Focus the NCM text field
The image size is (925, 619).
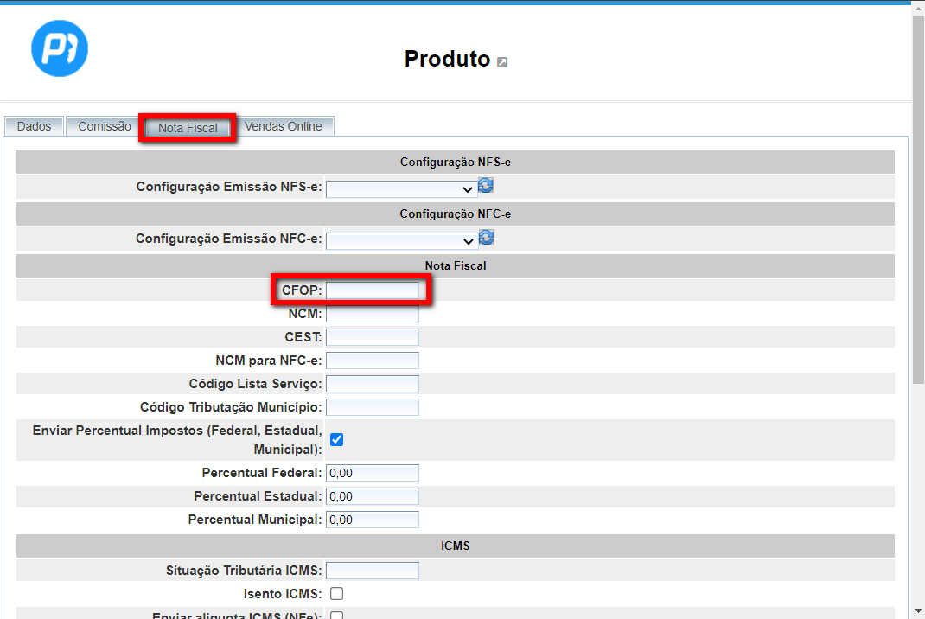[x=372, y=314]
